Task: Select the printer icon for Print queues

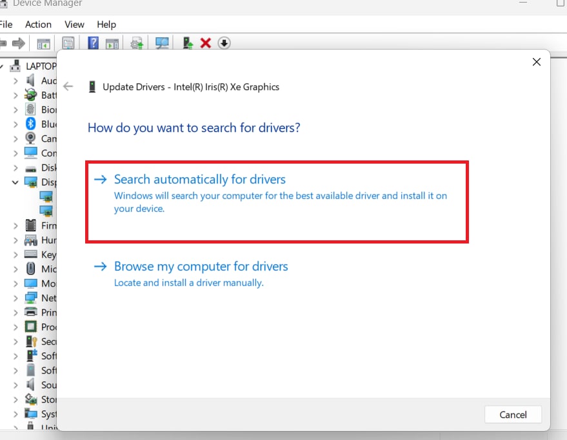Action: coord(31,312)
